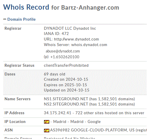This screenshot has height=139, width=147.
Task: Click the abuse@dynadot.com email address
Action: pos(63,51)
